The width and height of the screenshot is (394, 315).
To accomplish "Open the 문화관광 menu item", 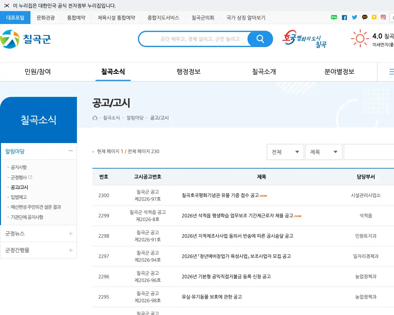I will tap(46, 18).
